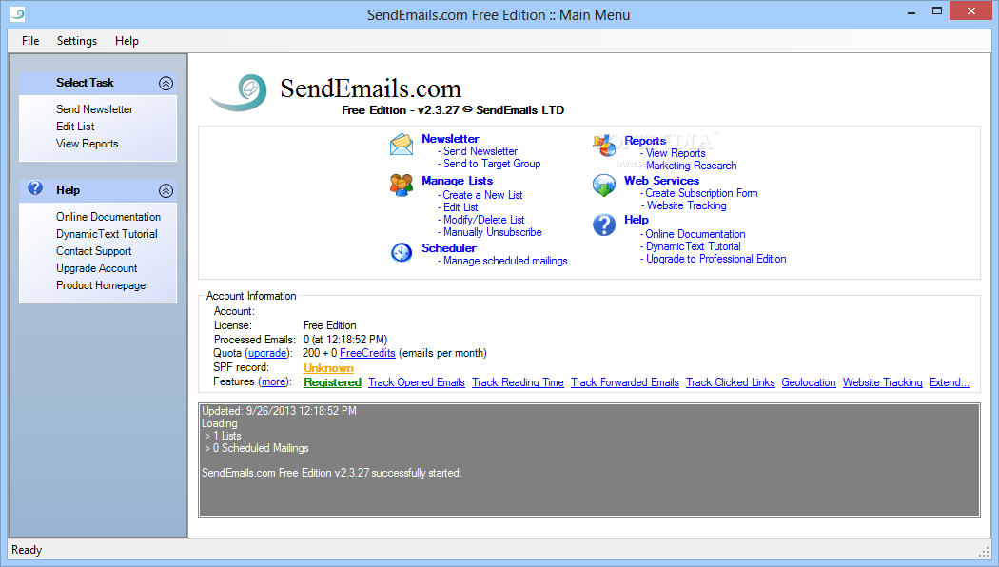This screenshot has width=999, height=567.
Task: Click Track Clicked Links link
Action: coord(730,382)
